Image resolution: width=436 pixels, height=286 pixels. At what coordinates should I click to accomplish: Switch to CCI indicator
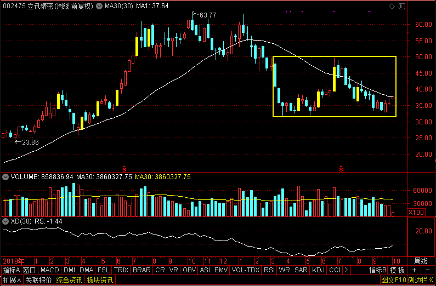point(335,270)
